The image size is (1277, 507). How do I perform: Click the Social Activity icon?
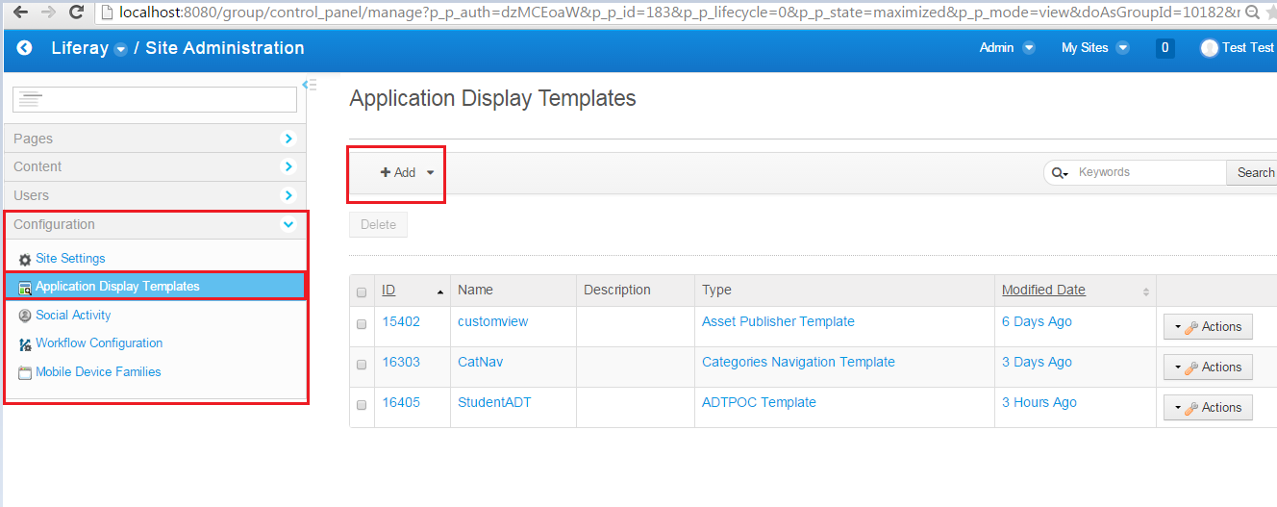(25, 316)
